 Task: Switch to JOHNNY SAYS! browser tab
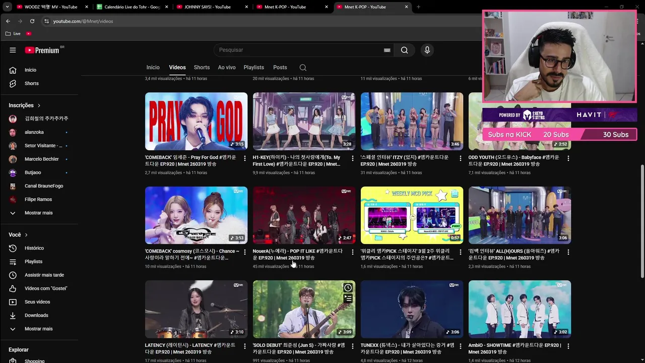coord(208,7)
